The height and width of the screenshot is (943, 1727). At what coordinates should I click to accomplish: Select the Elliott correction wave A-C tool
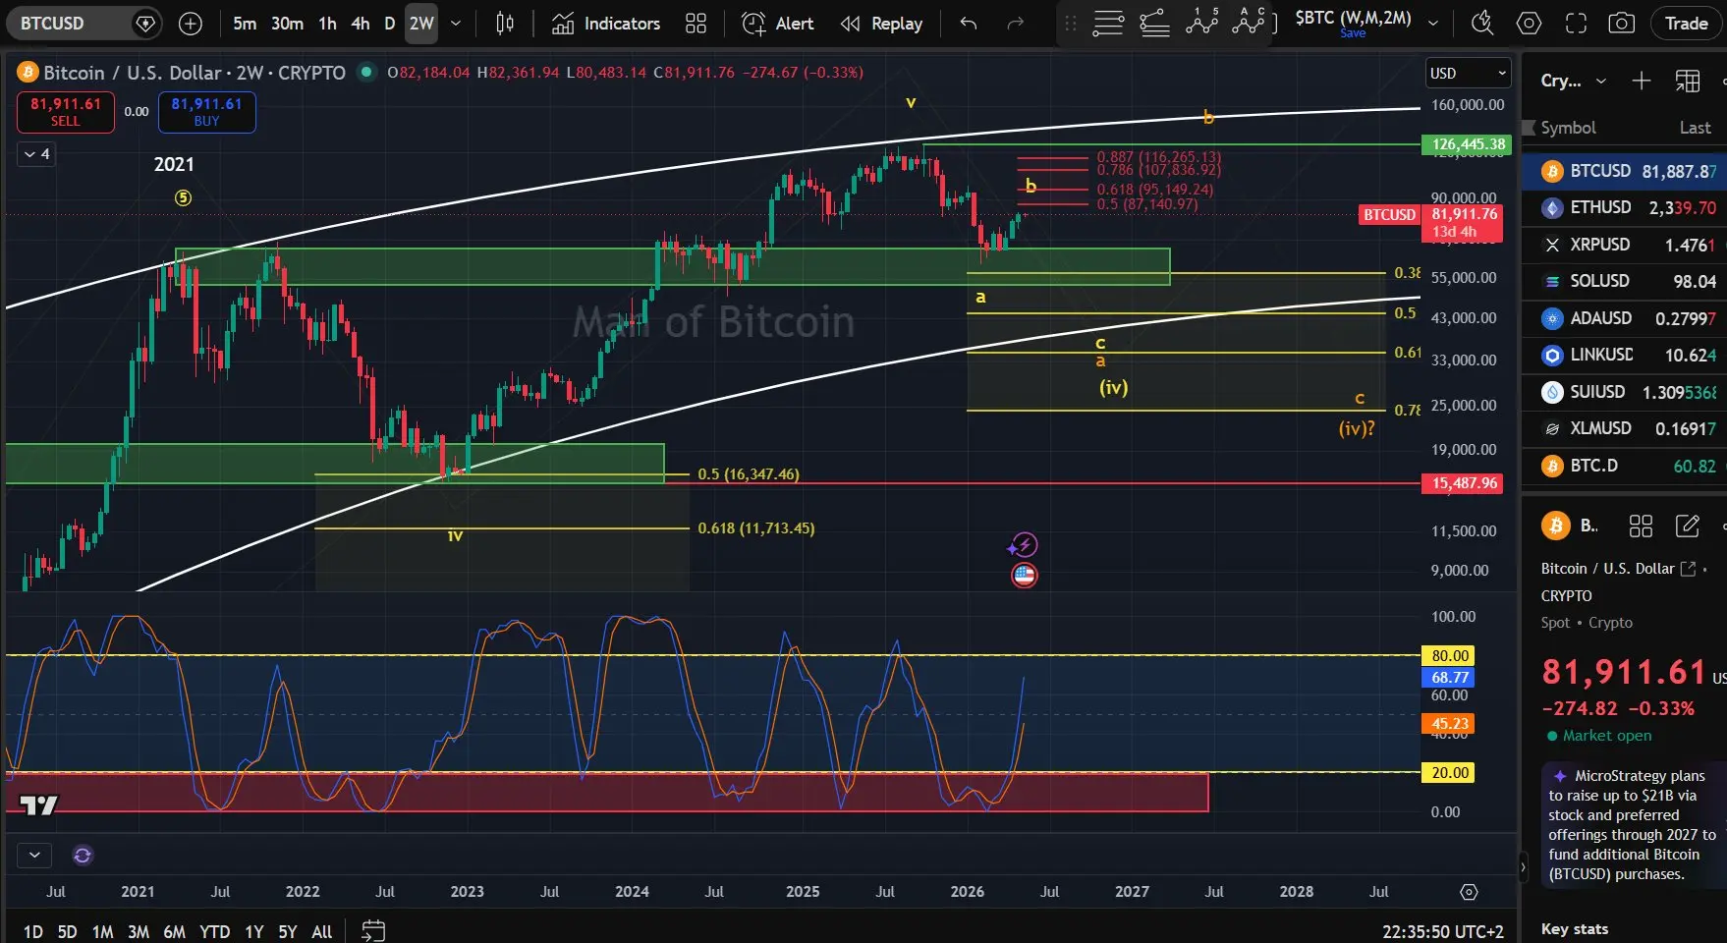pyautogui.click(x=1248, y=22)
